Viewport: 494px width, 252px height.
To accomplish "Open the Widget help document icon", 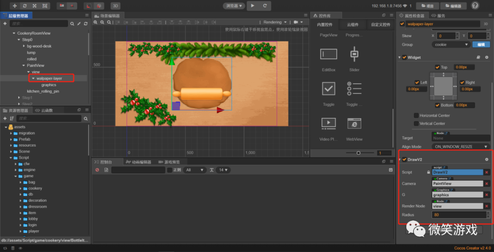I will pos(478,57).
